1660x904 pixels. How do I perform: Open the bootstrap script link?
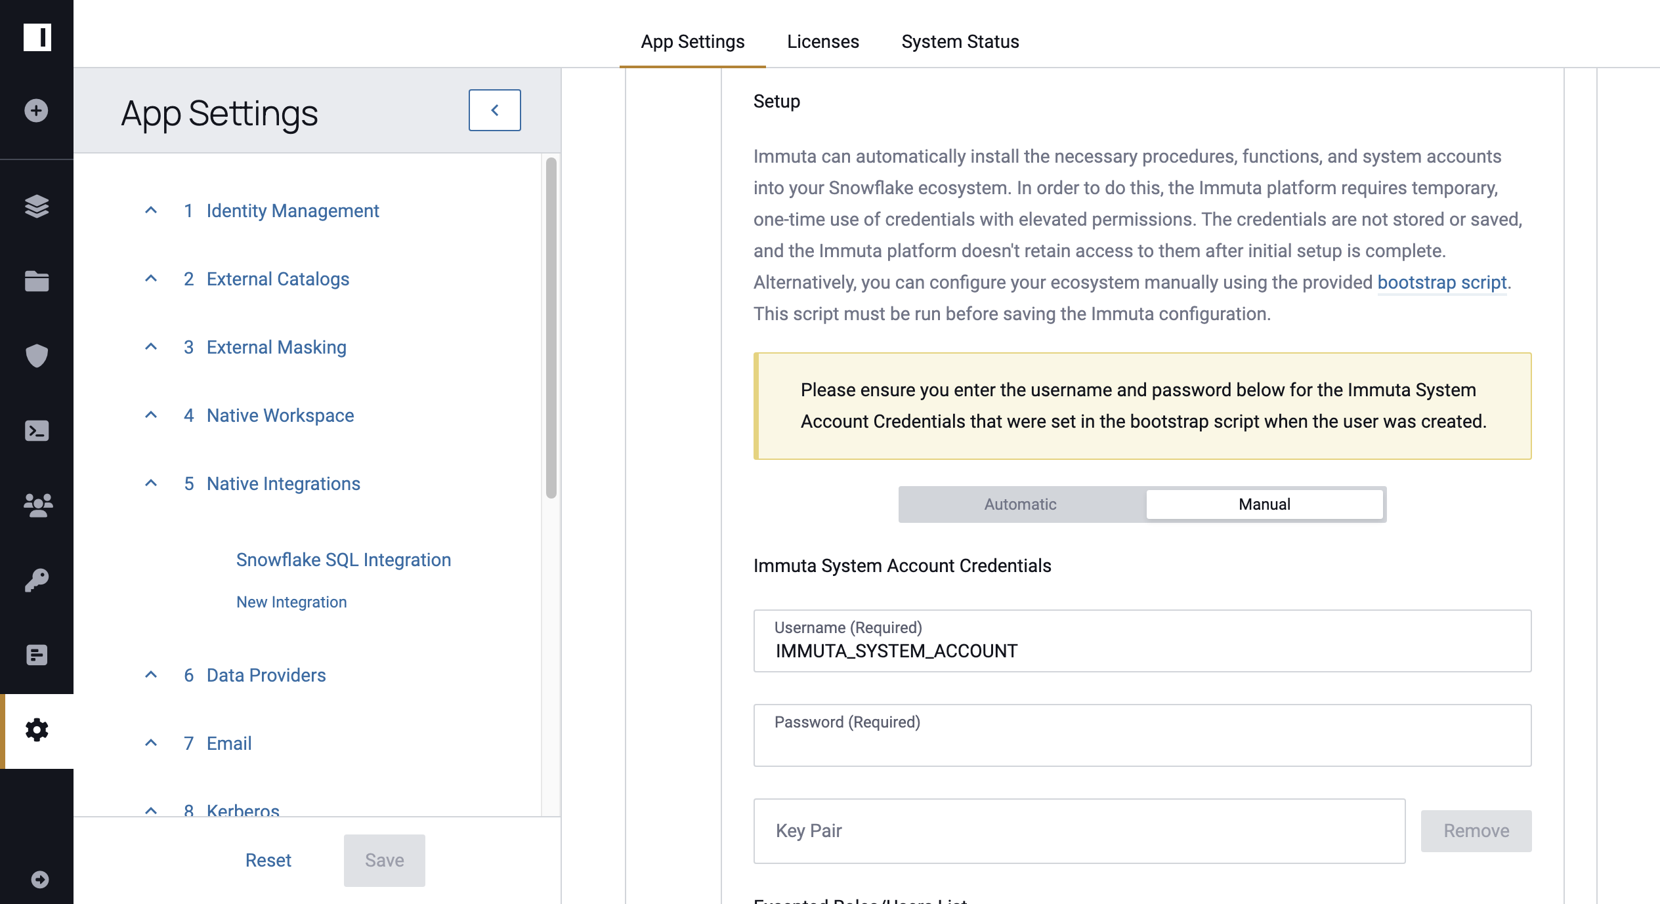[x=1441, y=282]
